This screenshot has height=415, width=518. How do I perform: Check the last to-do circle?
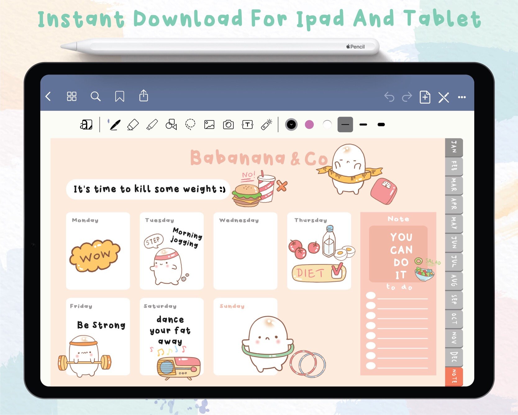click(371, 366)
